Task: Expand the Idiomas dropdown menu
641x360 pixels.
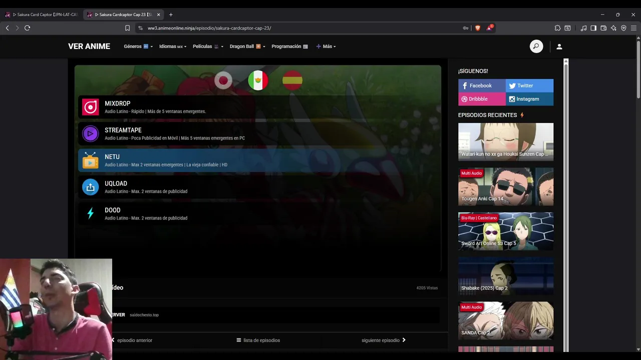Action: point(173,46)
